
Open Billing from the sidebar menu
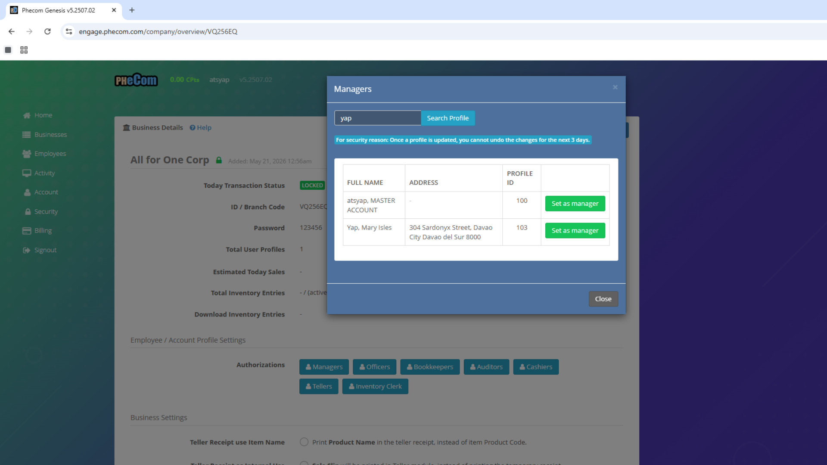pyautogui.click(x=43, y=231)
